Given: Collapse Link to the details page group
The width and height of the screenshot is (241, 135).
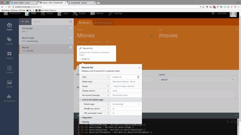Looking at the screenshot, I should click(x=110, y=100).
